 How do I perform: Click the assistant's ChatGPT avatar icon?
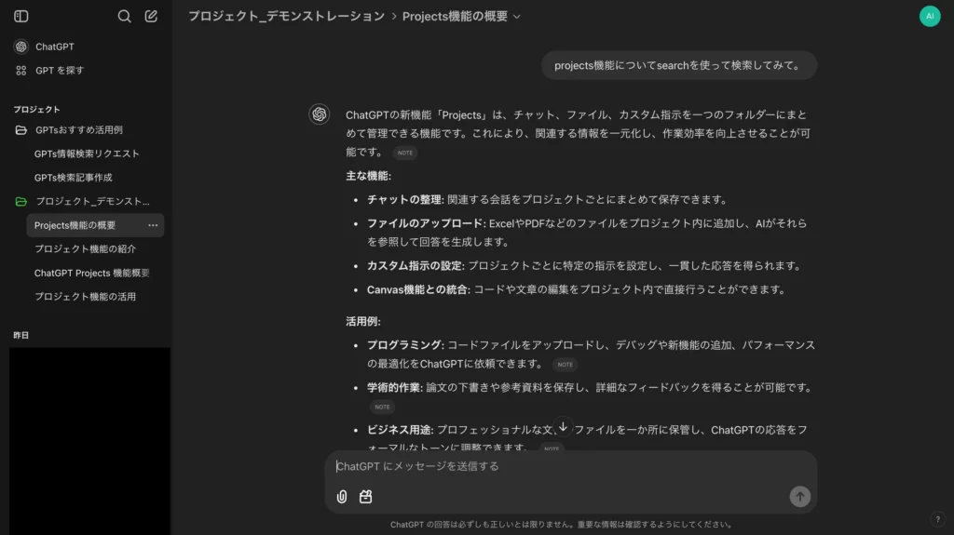coord(320,114)
